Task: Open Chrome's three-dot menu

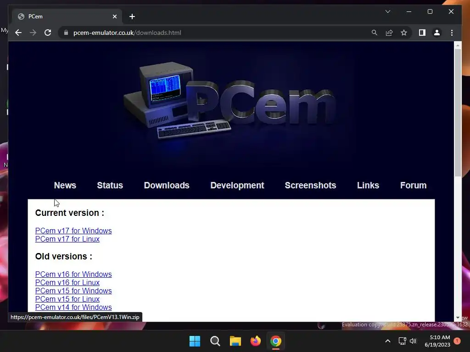Action: coord(452,33)
